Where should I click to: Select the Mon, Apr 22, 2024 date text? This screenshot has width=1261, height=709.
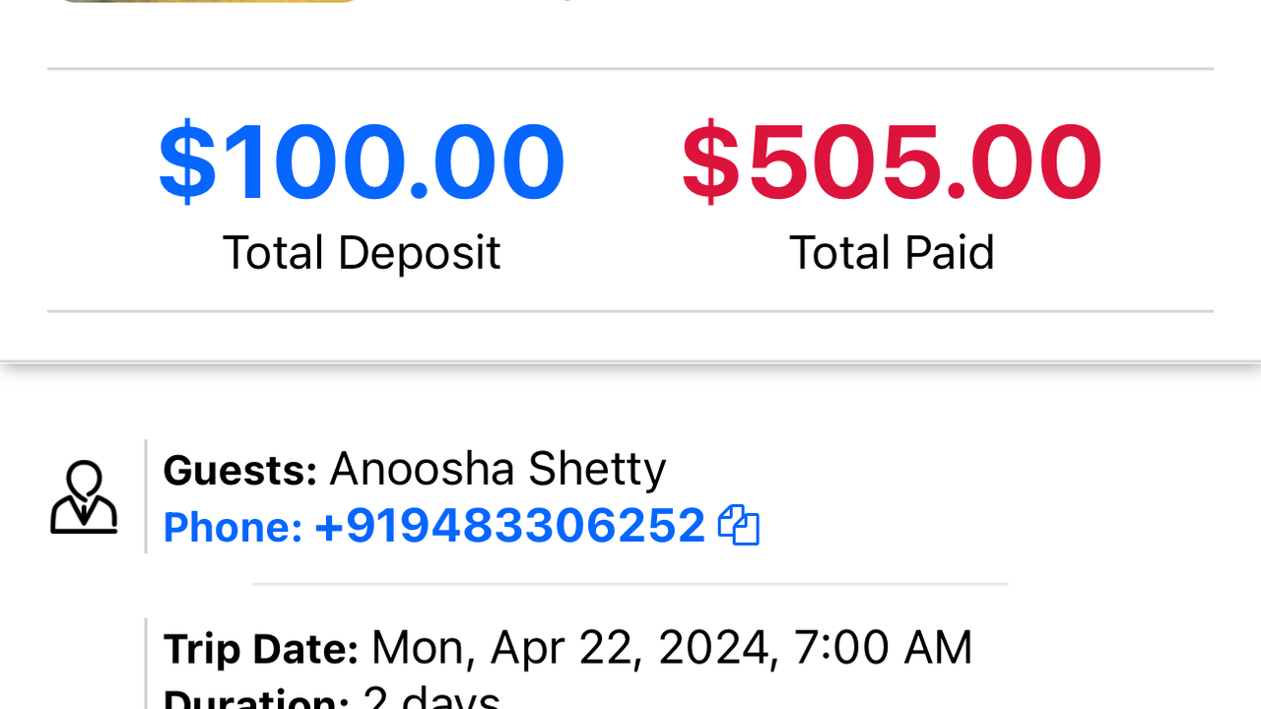point(569,648)
